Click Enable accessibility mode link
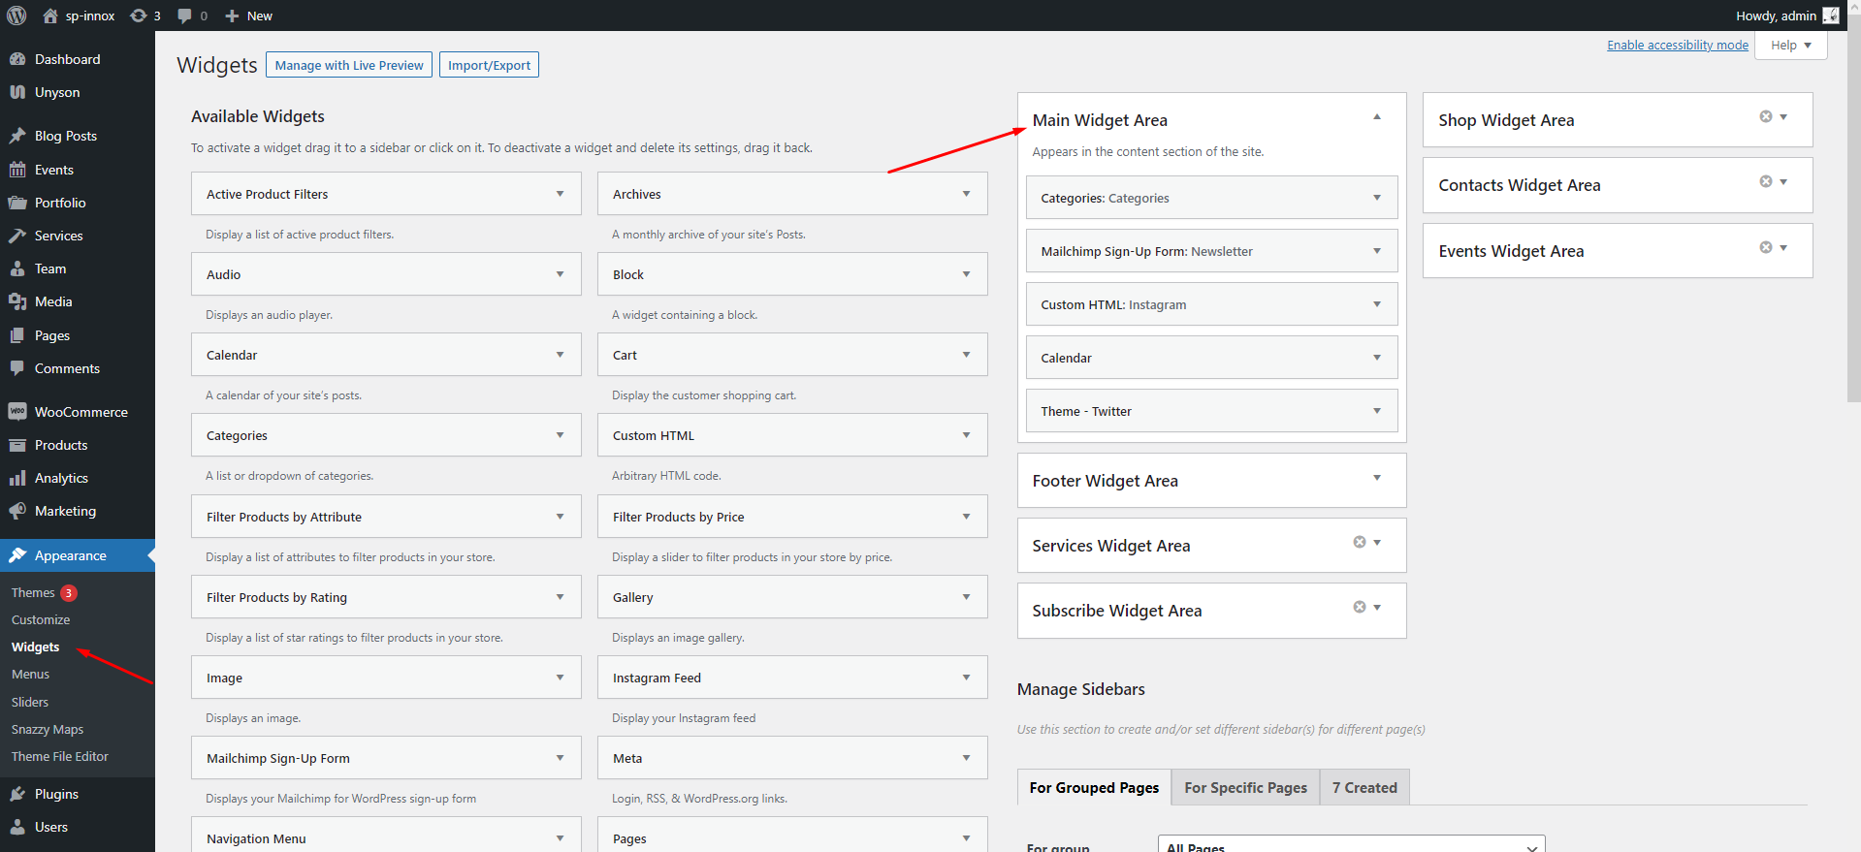Viewport: 1861px width, 852px height. pyautogui.click(x=1678, y=45)
